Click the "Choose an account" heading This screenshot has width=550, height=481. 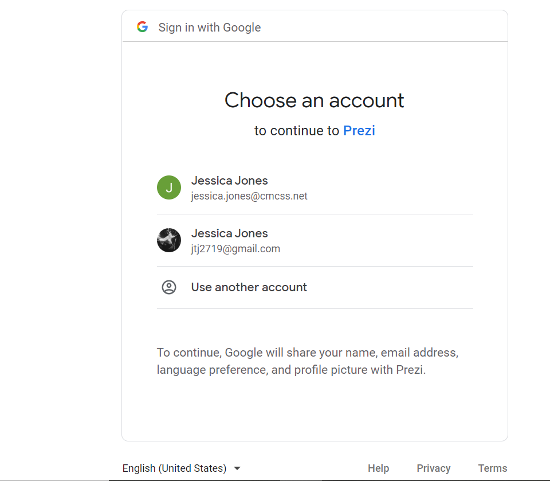314,100
